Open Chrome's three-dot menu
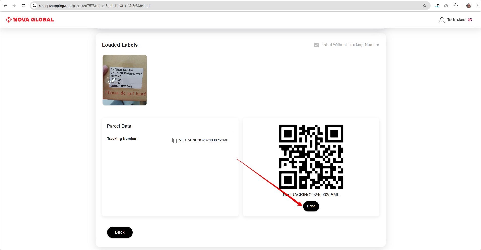Viewport: 481px width, 250px height. pyautogui.click(x=478, y=6)
